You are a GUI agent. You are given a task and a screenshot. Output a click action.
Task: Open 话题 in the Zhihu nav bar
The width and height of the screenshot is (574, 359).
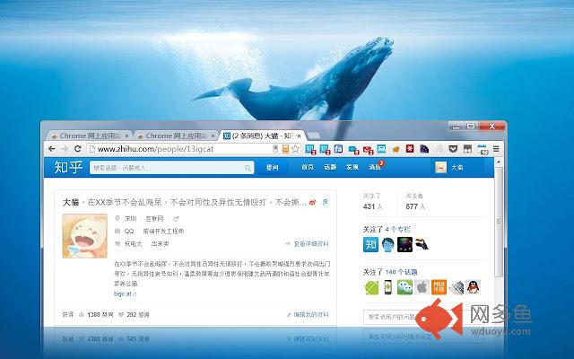330,168
